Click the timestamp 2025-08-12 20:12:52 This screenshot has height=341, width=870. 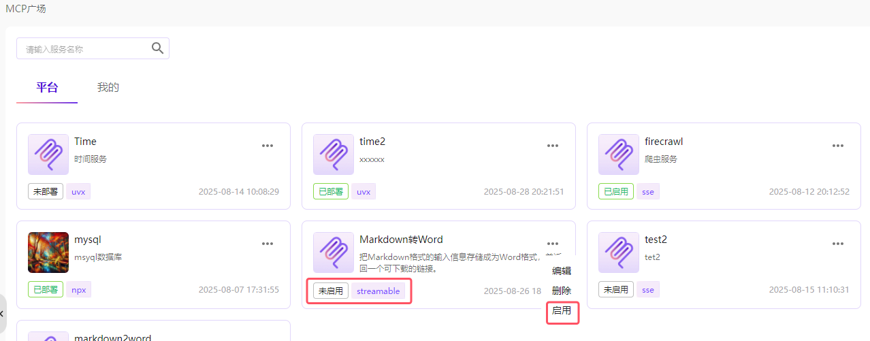click(x=809, y=192)
